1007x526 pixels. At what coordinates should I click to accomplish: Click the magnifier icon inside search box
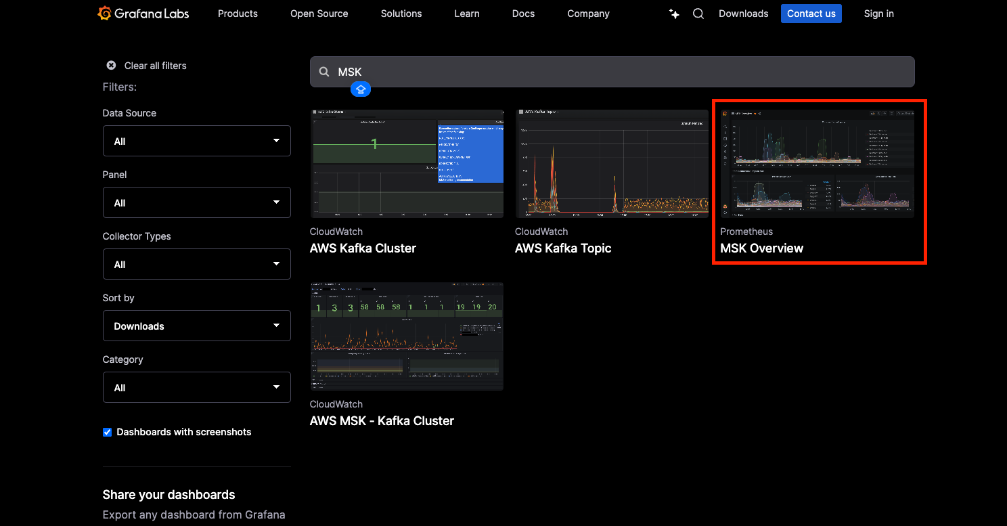pos(325,72)
